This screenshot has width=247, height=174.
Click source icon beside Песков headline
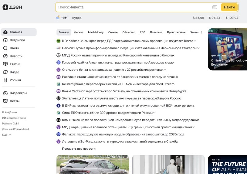58,48
